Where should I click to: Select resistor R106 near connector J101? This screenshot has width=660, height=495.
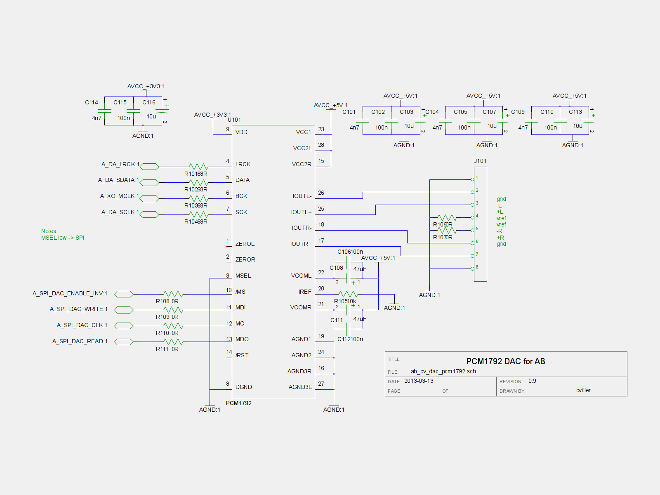coord(447,217)
